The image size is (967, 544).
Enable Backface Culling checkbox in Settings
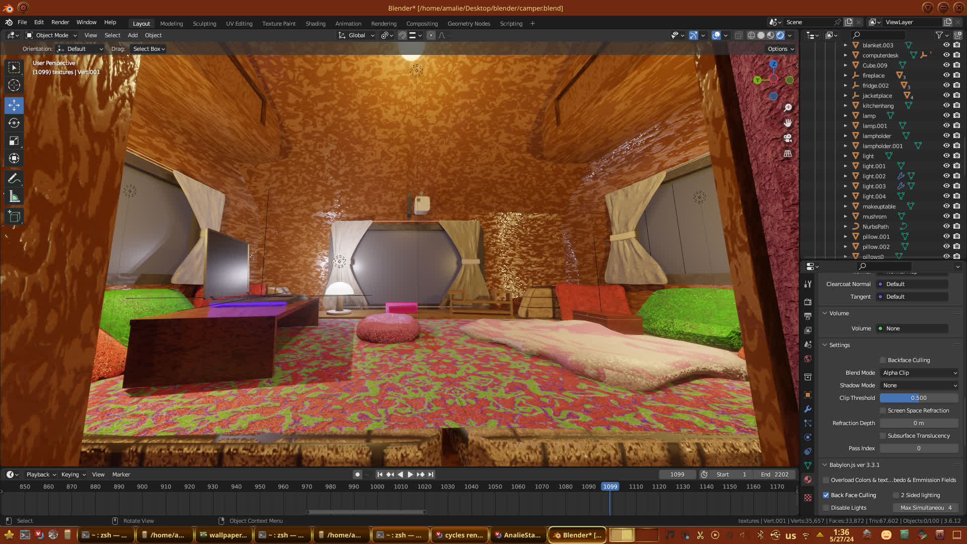(x=883, y=360)
